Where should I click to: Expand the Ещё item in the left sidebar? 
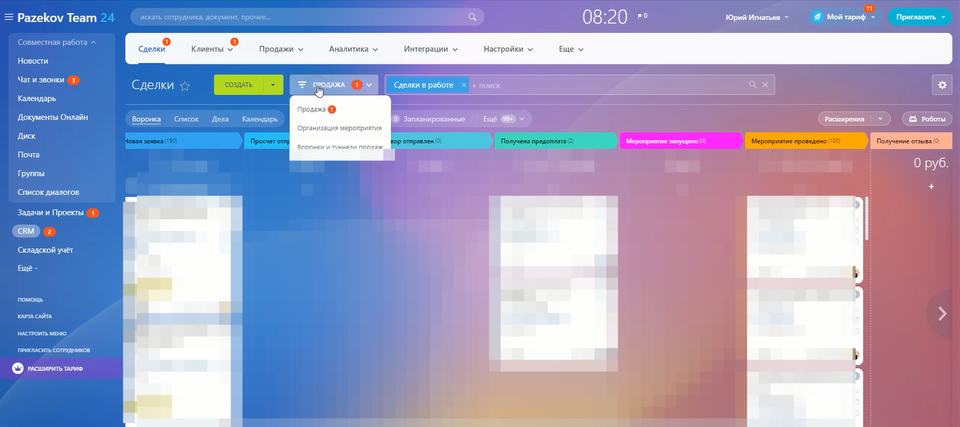click(28, 268)
